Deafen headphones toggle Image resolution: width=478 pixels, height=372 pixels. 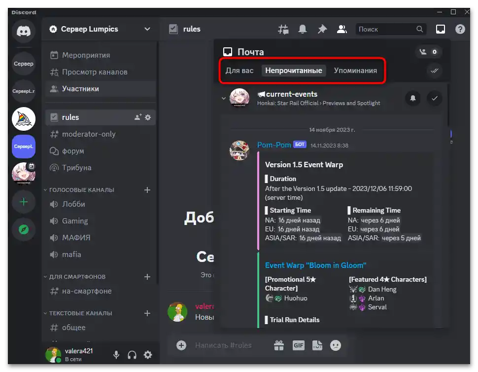(x=132, y=355)
